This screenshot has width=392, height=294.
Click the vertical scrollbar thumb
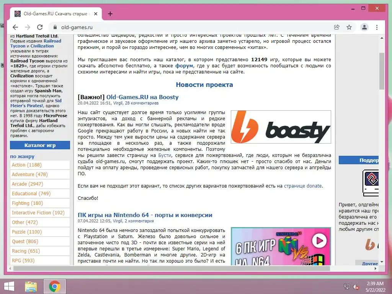coord(382,71)
